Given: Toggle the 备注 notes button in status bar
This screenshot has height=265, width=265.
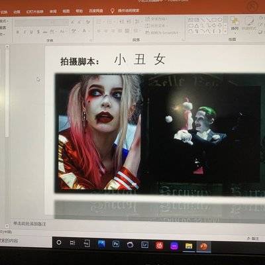Looking at the screenshot, I should tap(252, 238).
